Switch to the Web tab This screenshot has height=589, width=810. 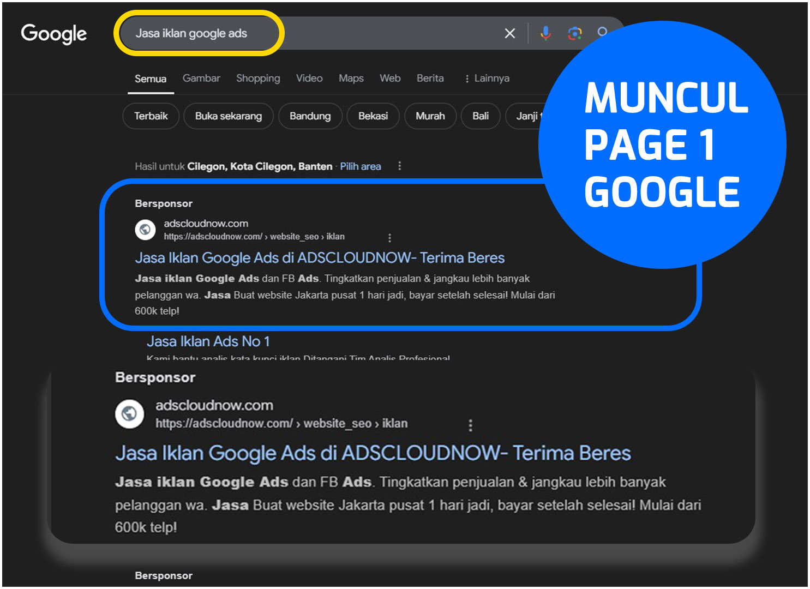click(x=390, y=78)
